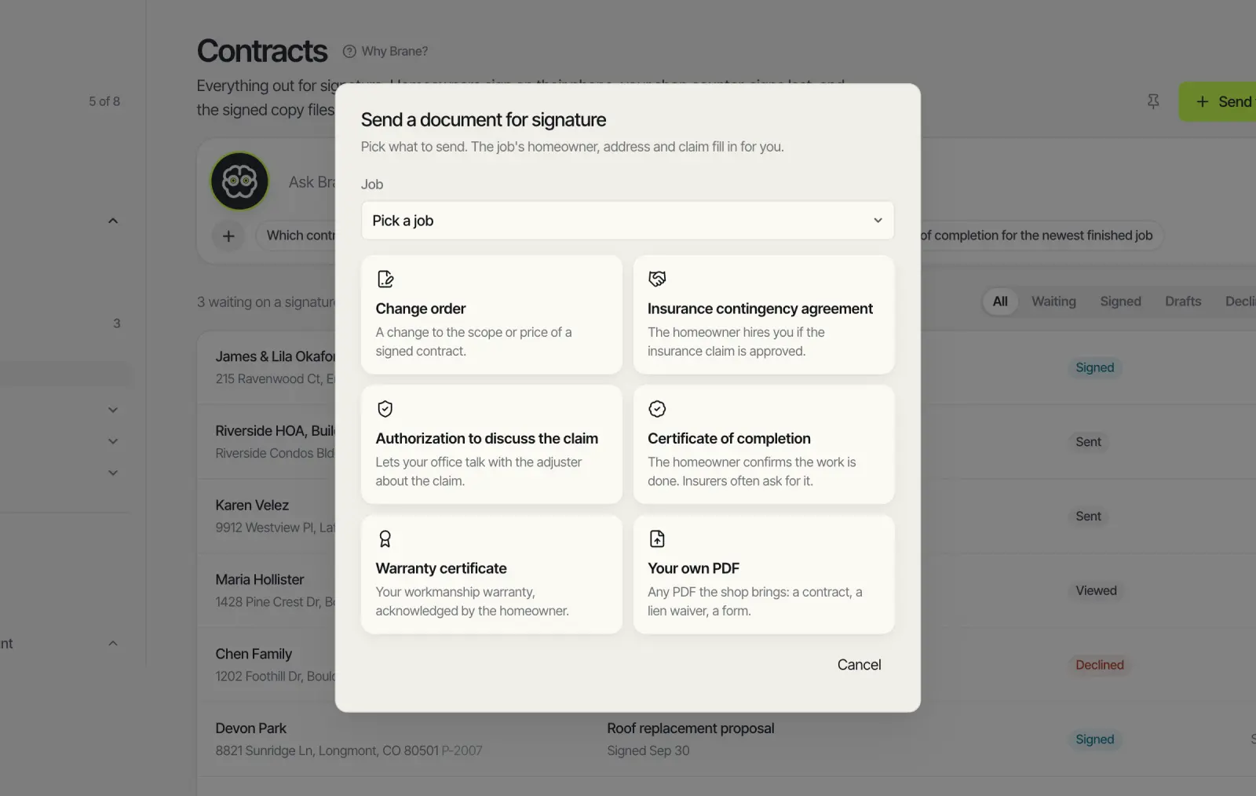
Task: Click the pin icon near Send button
Action: coord(1153,101)
